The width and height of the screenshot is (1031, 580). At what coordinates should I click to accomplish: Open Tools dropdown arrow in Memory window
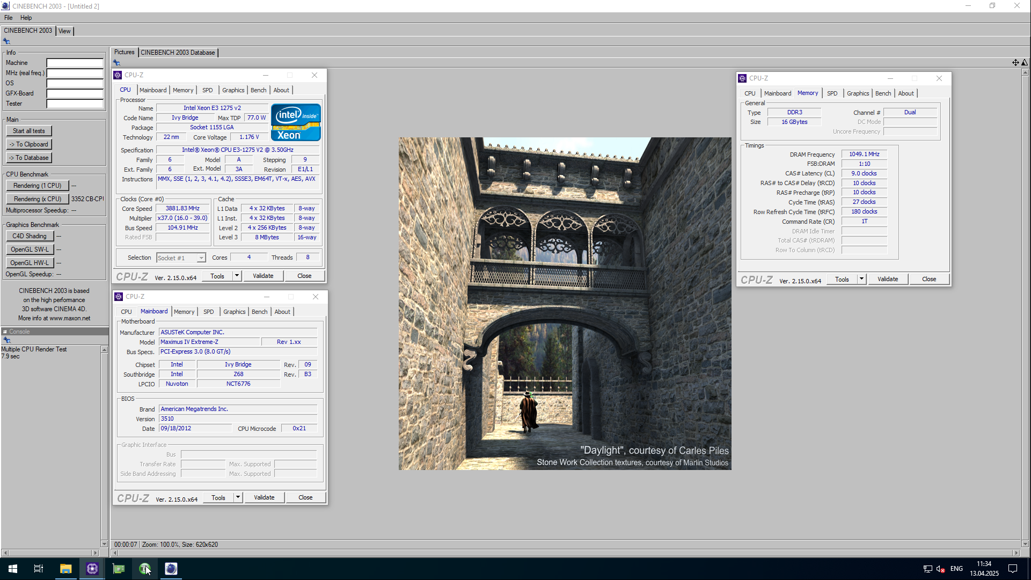coord(861,279)
